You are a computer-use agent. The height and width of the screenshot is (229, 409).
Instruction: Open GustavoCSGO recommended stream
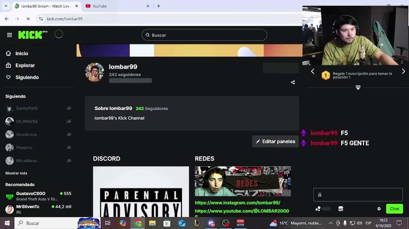(38, 196)
